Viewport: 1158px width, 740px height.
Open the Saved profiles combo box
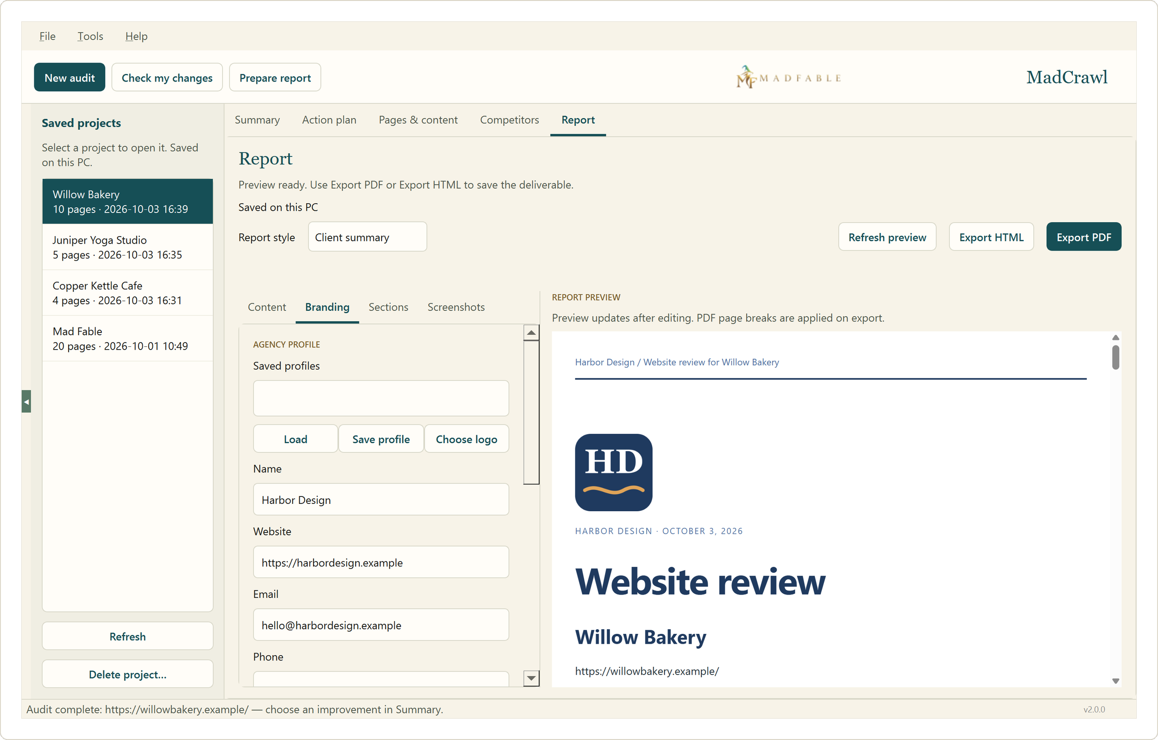pyautogui.click(x=381, y=398)
